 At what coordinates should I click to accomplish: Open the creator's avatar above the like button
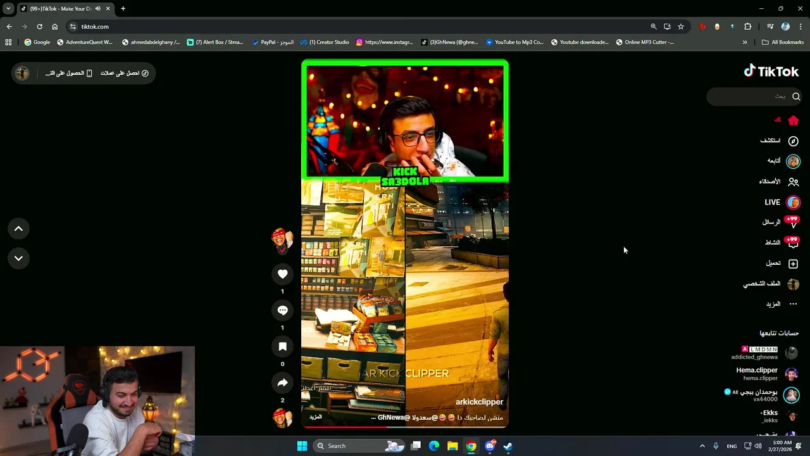tap(282, 238)
